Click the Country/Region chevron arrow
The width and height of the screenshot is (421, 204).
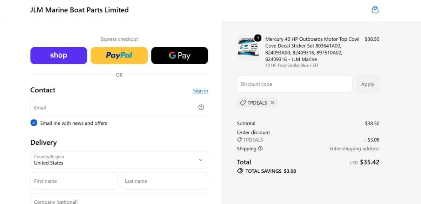pos(201,160)
